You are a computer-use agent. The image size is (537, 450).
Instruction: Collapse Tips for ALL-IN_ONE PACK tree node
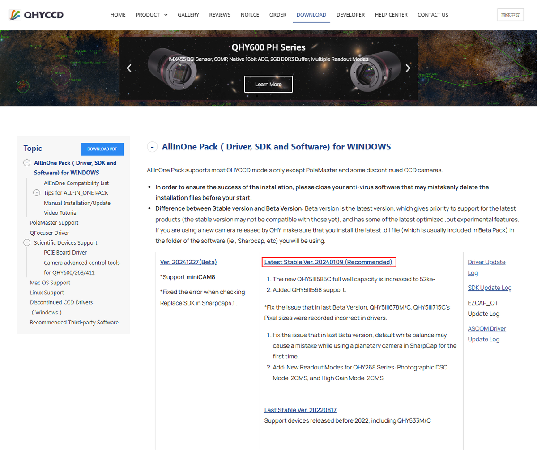pyautogui.click(x=37, y=193)
